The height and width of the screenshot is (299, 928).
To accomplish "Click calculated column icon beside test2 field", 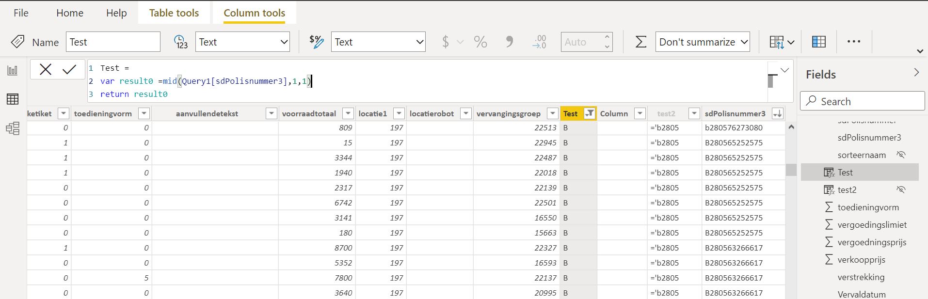I will 829,190.
